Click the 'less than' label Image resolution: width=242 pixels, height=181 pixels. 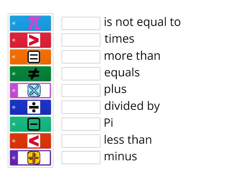click(x=128, y=140)
